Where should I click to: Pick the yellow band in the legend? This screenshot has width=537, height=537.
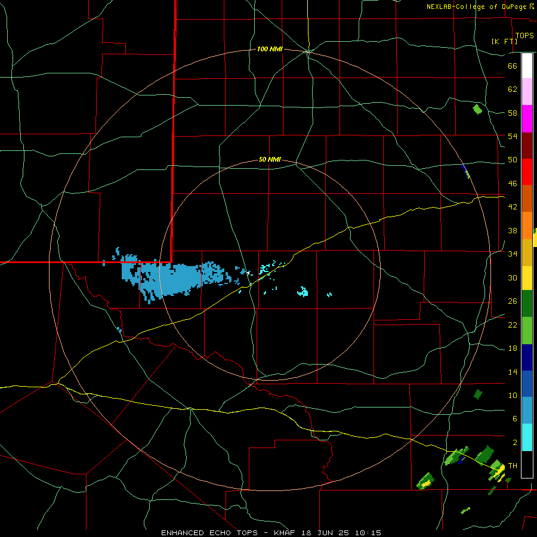(x=527, y=277)
